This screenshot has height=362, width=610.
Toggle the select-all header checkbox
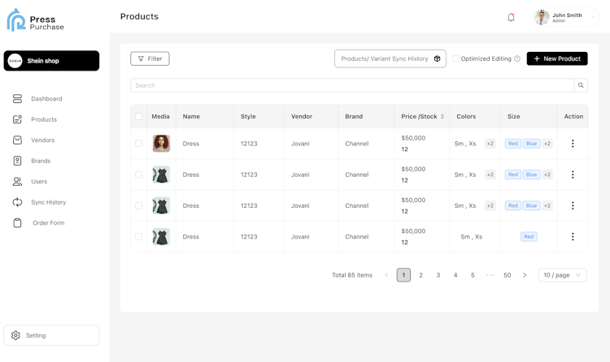(x=138, y=117)
